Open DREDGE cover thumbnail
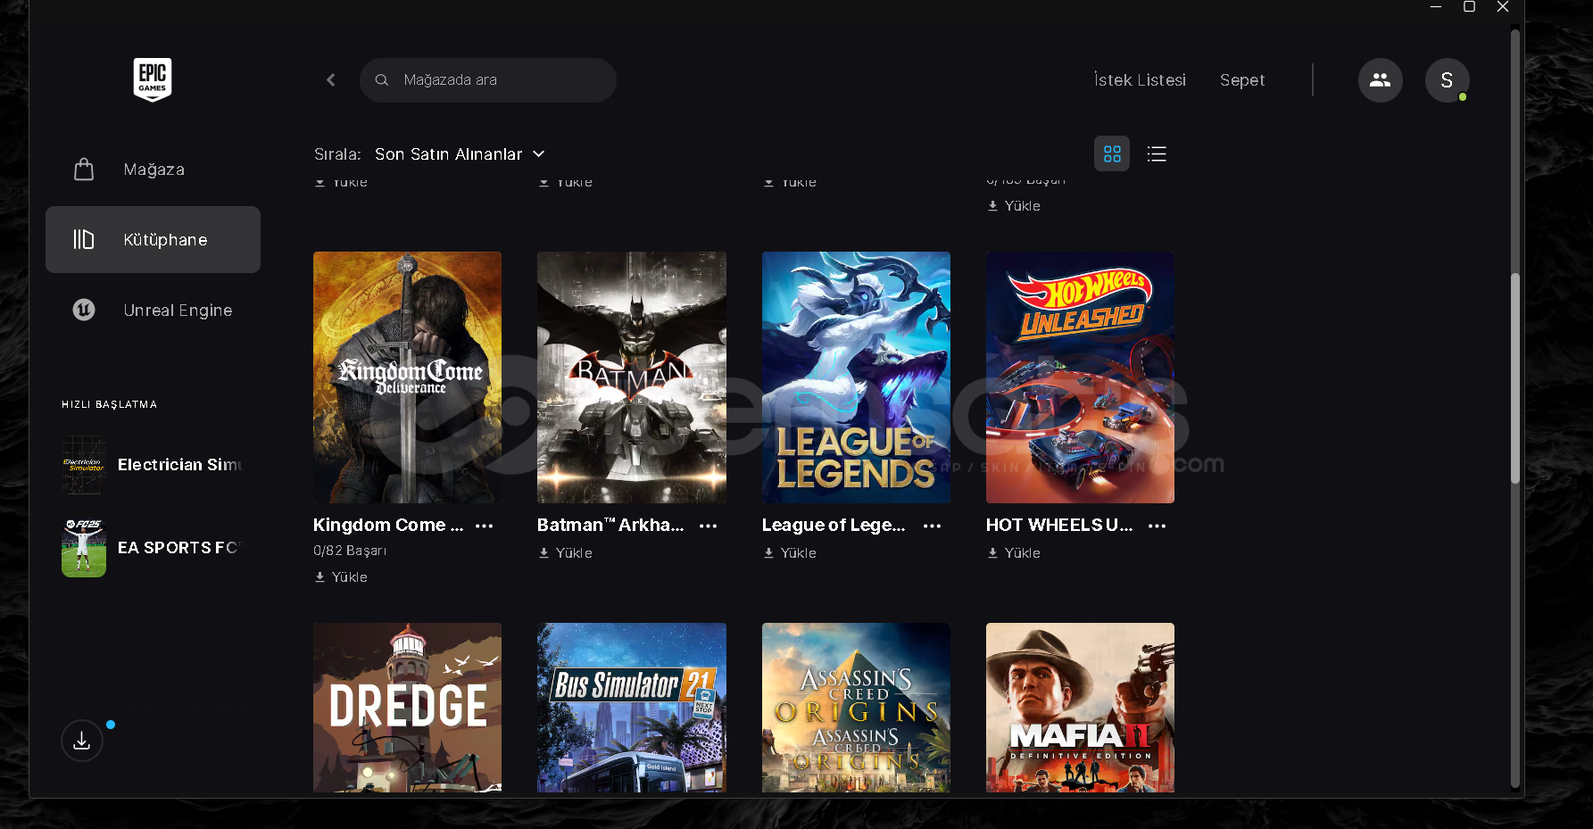This screenshot has width=1593, height=829. 407,708
